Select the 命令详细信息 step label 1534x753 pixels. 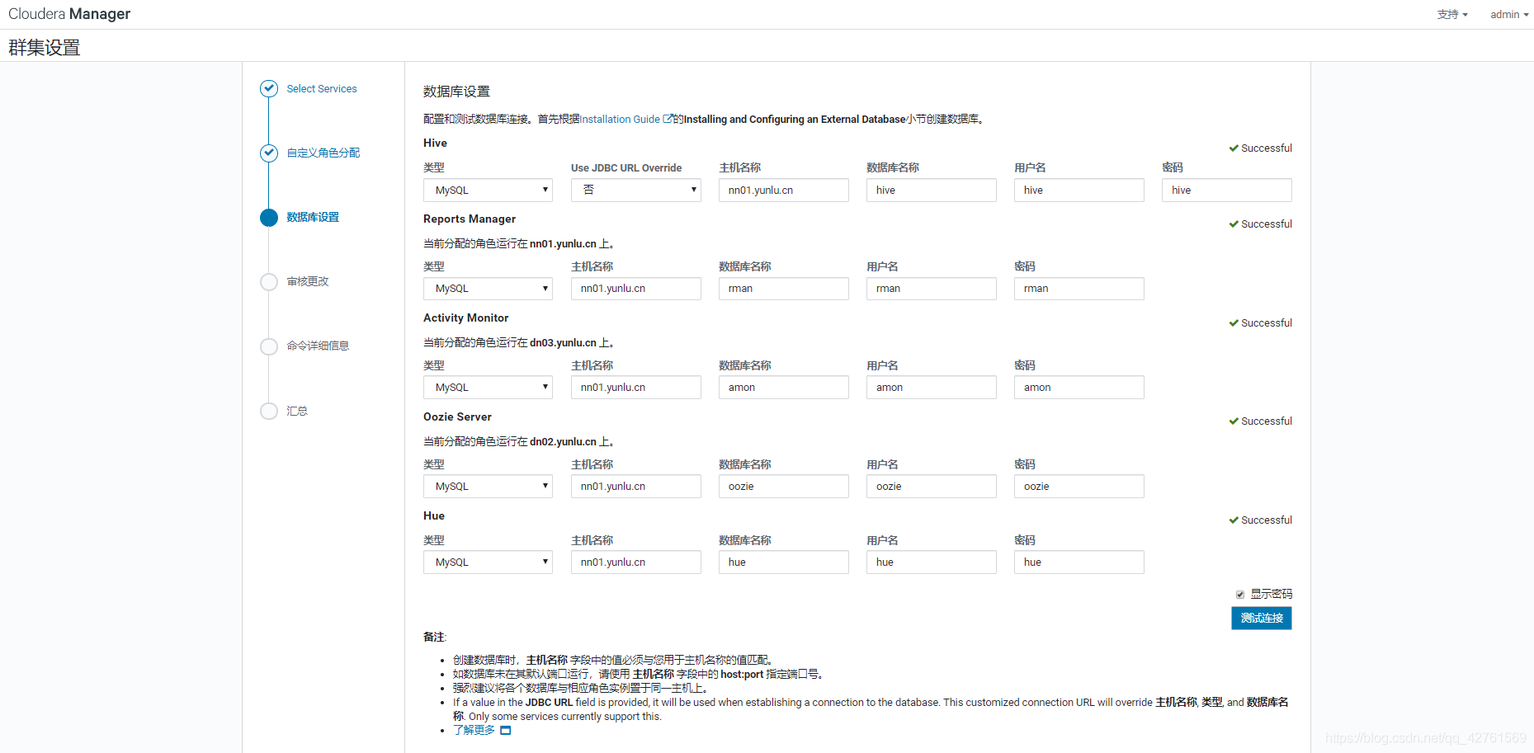[x=318, y=346]
